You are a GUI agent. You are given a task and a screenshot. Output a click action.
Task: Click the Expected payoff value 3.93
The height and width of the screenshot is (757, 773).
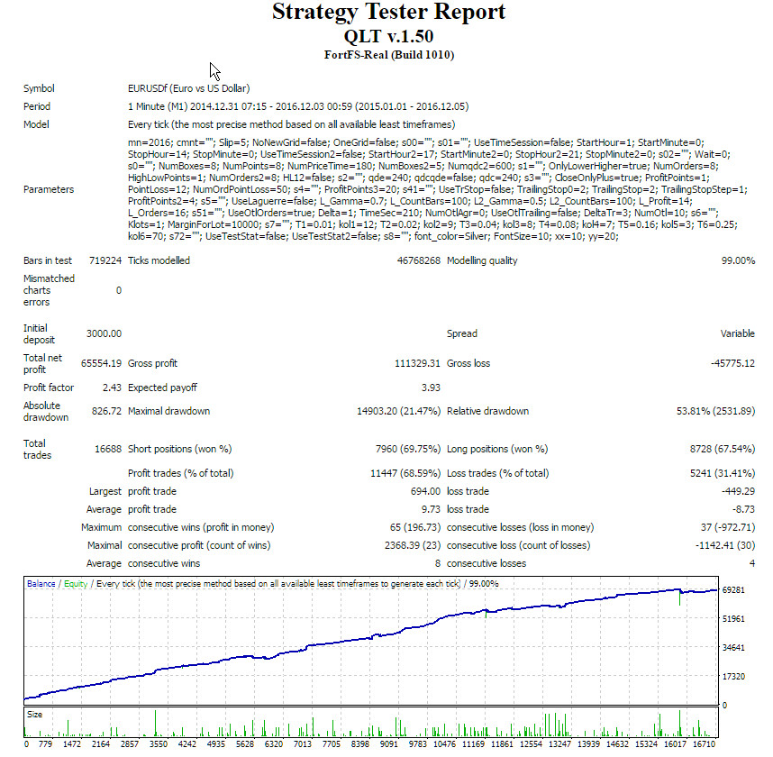pyautogui.click(x=431, y=388)
